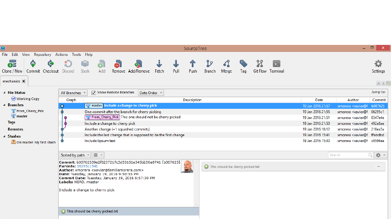Open the File menu
The height and width of the screenshot is (219, 391).
5,54
